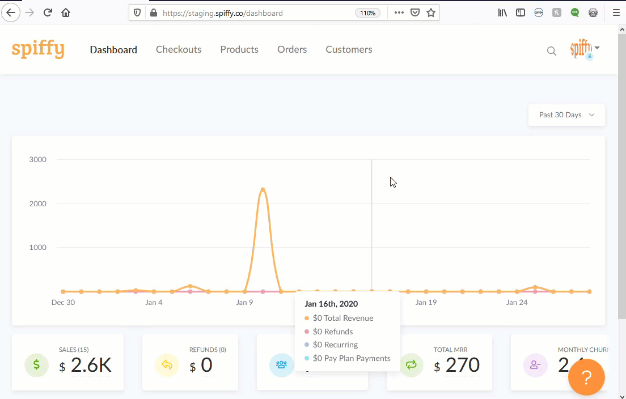Screen dimensions: 626x399
Task: Click the $0 Pay Plan Payments tooltip row
Action: point(348,358)
